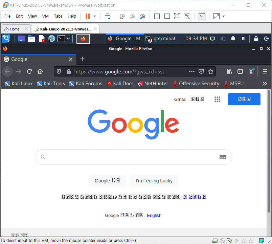Click the Google search input box
The height and width of the screenshot is (244, 272).
point(133,157)
